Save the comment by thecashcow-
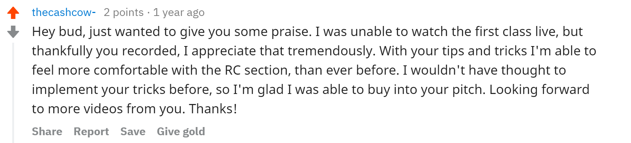This screenshot has height=143, width=631. [x=133, y=131]
